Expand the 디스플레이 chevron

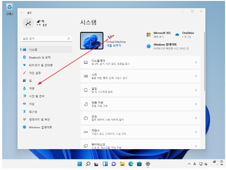(x=196, y=62)
